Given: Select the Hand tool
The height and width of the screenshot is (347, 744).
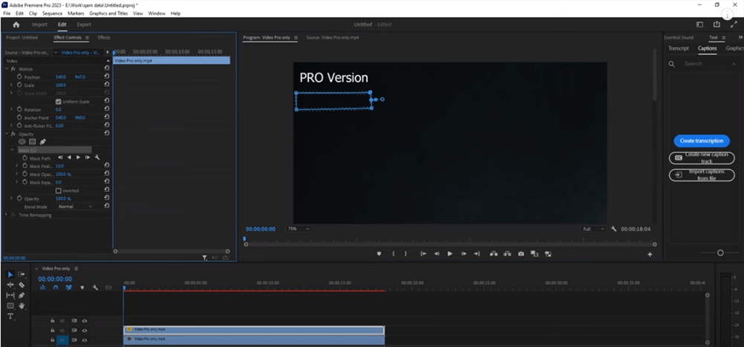Looking at the screenshot, I should point(22,305).
